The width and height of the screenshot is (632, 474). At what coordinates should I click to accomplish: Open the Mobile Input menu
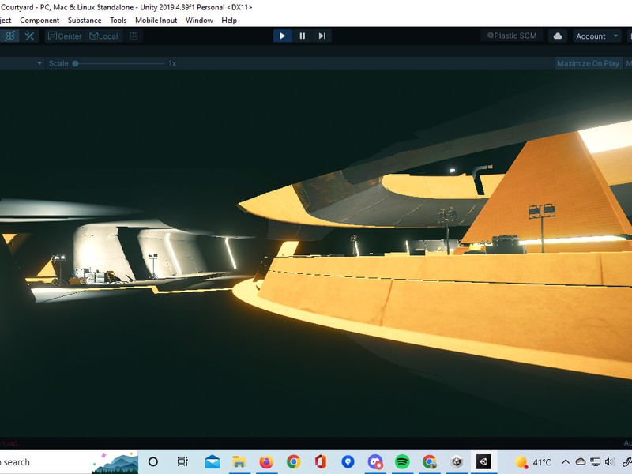point(156,21)
